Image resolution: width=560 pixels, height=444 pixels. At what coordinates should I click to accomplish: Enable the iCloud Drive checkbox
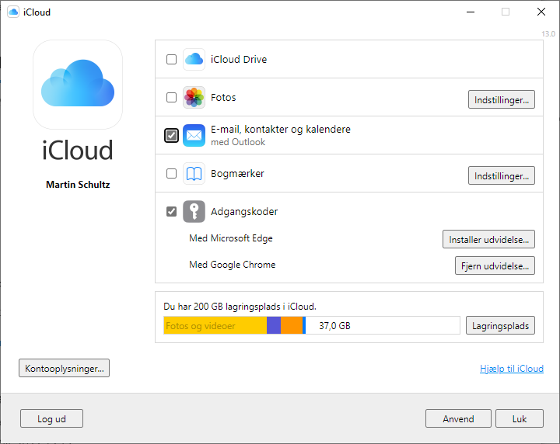171,59
